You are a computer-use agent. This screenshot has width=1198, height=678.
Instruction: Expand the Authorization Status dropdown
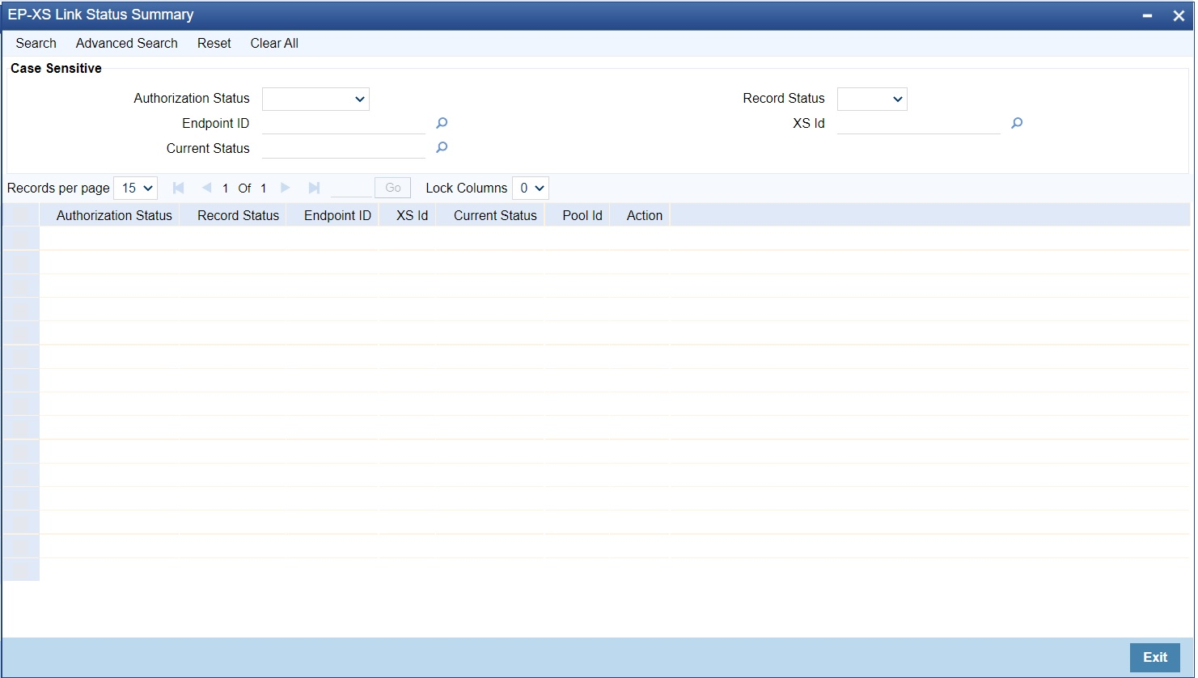click(315, 99)
